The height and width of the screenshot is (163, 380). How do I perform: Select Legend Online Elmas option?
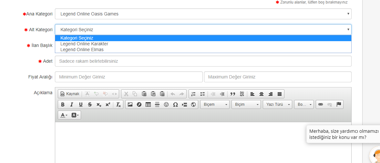coord(203,50)
